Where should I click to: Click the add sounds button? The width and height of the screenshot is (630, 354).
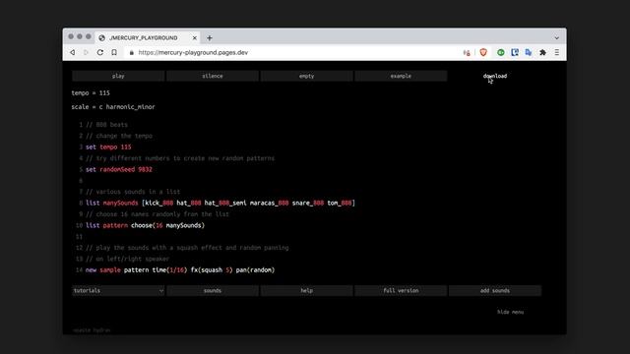495,291
